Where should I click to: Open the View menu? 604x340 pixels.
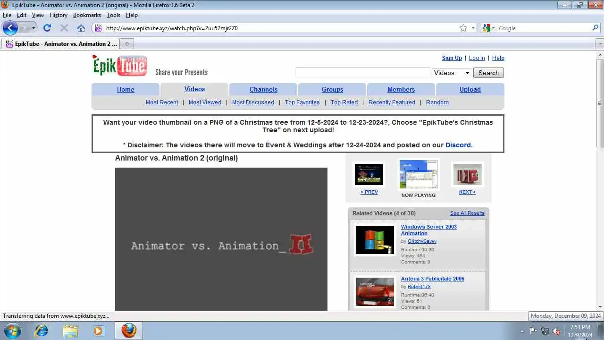(x=38, y=15)
